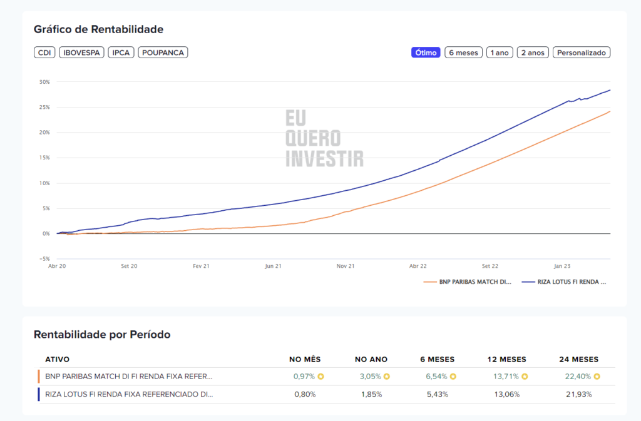Click the star icon beside 13,71%
Screen dimensions: 641x421
pos(525,377)
